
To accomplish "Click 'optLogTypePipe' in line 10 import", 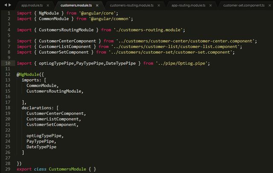I will 56,63.
